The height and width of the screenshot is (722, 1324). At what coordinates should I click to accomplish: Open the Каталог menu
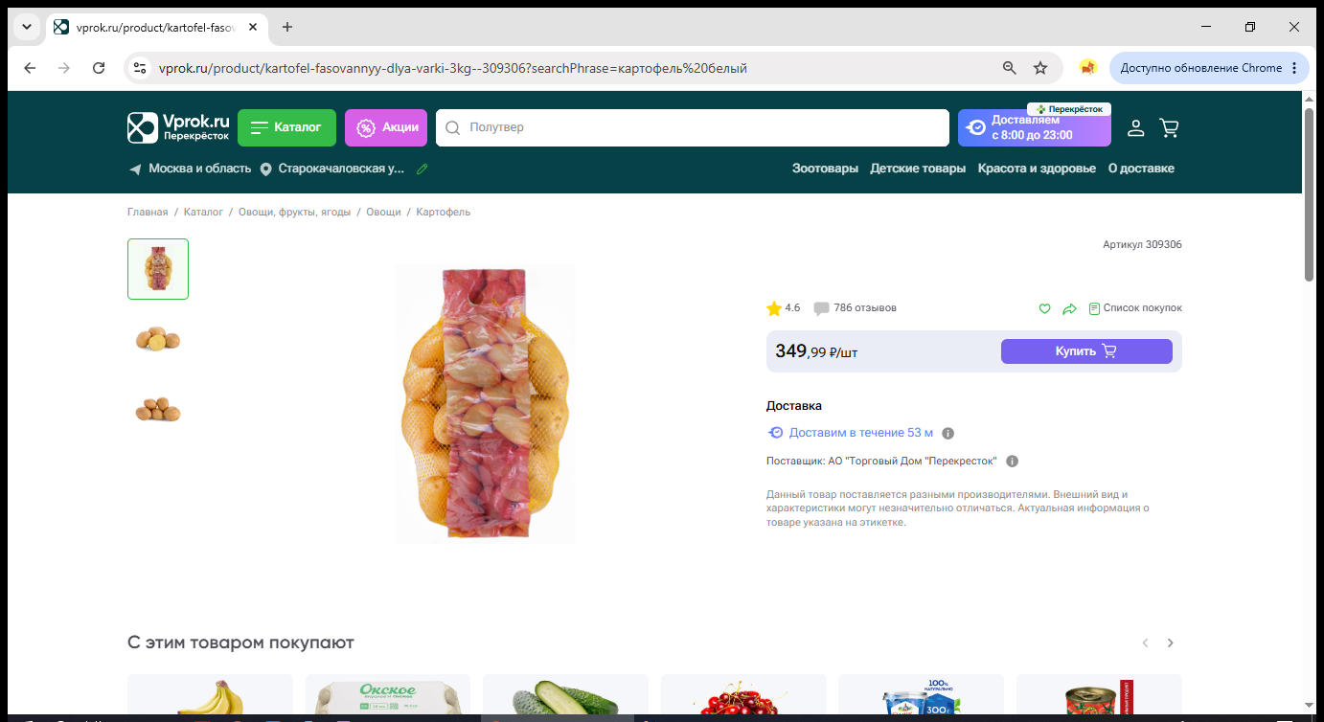pyautogui.click(x=286, y=127)
